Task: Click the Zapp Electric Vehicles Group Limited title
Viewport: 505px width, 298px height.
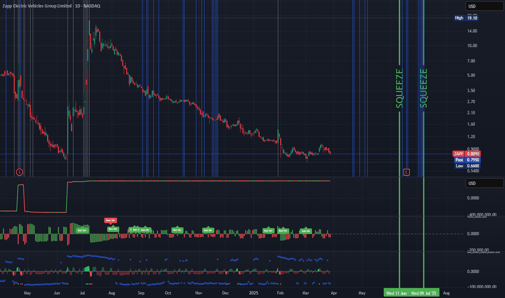Action: point(37,6)
